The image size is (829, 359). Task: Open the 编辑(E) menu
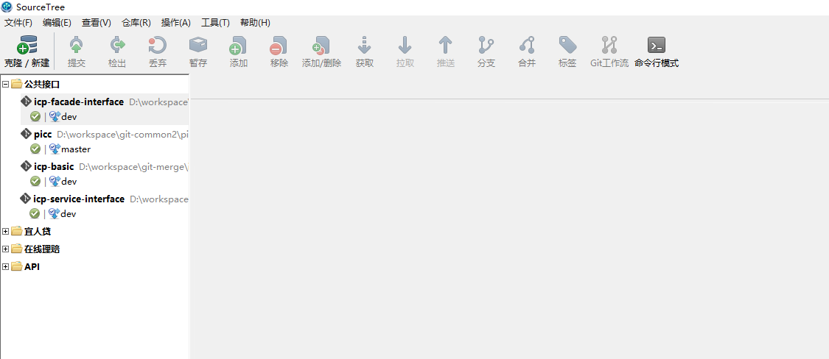[57, 23]
